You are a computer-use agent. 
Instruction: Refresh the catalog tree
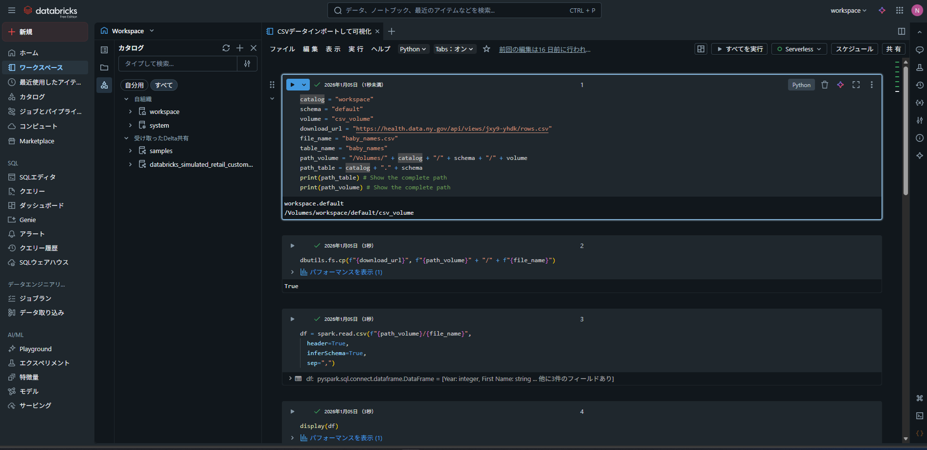click(x=226, y=48)
